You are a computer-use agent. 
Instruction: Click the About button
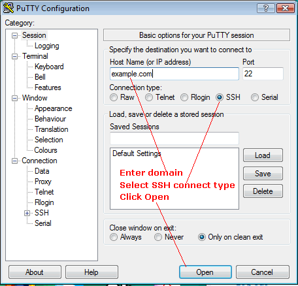point(35,272)
